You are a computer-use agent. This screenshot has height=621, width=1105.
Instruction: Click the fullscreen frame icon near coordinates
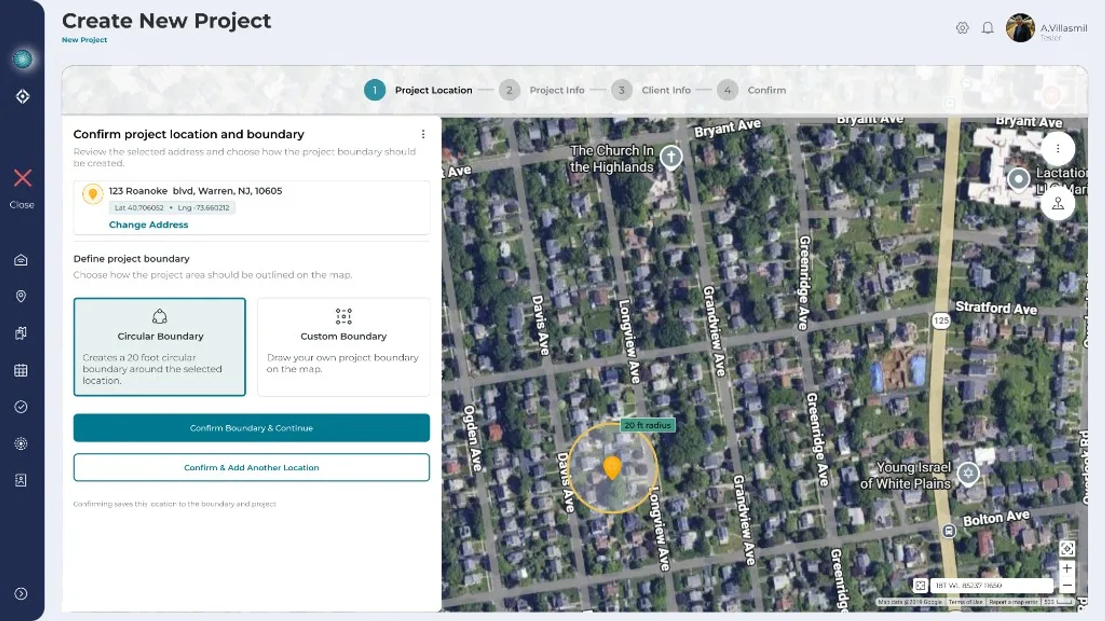tap(920, 585)
